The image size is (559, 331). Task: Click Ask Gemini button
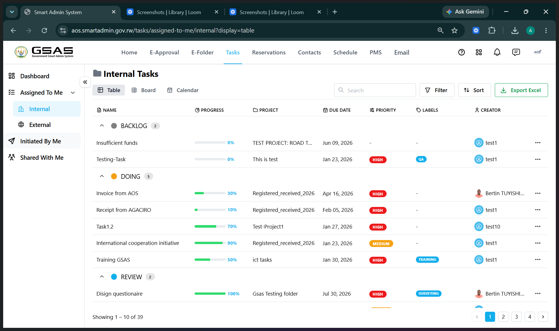click(x=465, y=12)
